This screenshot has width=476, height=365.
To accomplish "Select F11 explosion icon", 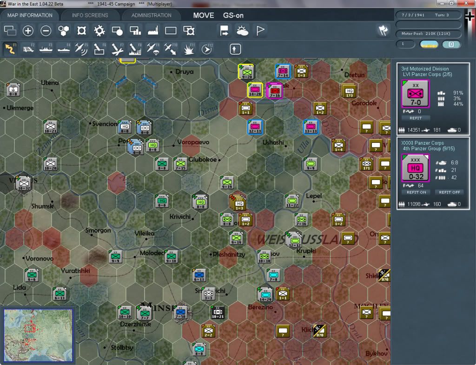I will pos(189,49).
